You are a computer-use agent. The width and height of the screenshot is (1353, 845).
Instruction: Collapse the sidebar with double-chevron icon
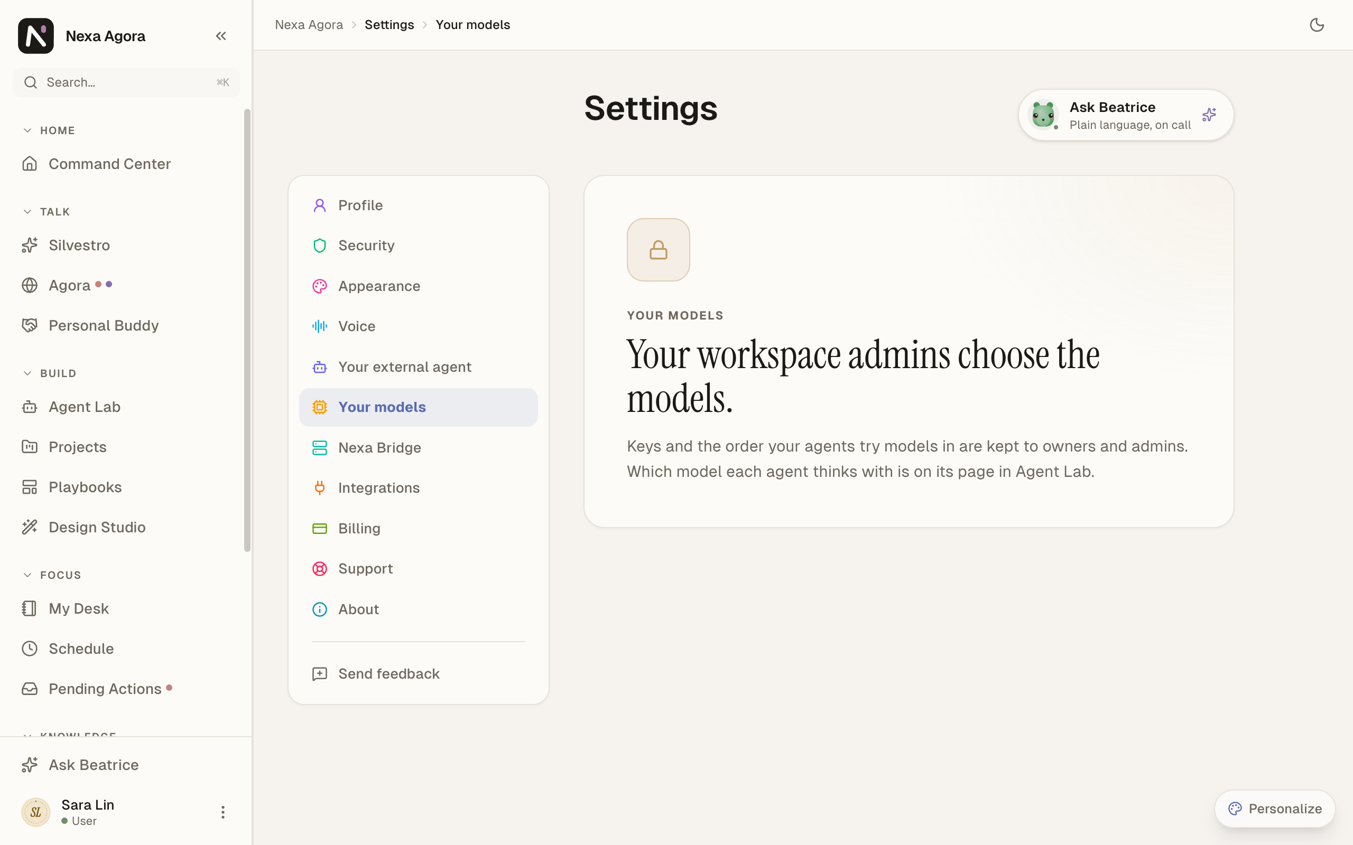(x=221, y=36)
